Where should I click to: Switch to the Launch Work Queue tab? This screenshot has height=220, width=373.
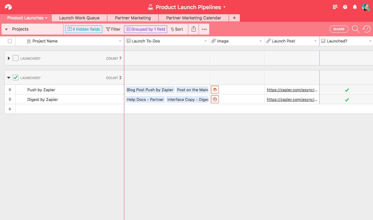click(x=79, y=18)
